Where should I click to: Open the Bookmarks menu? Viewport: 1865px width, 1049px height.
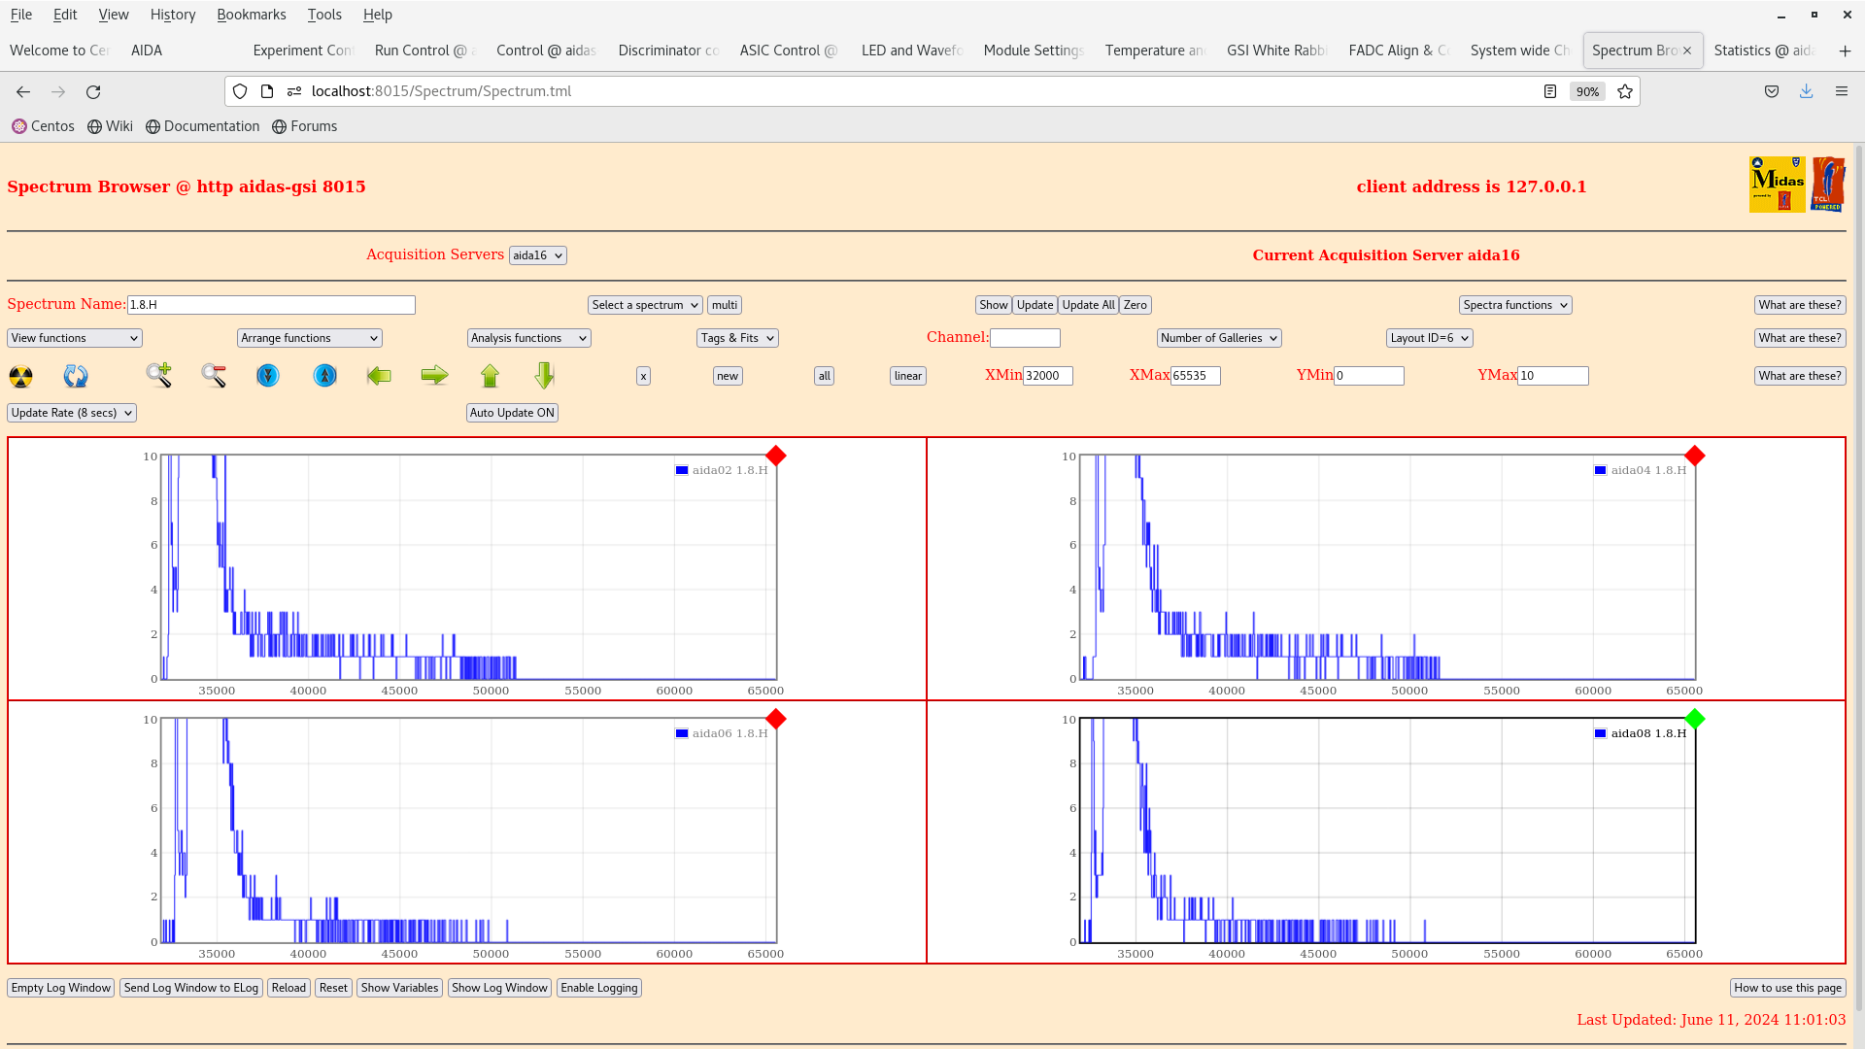pyautogui.click(x=251, y=15)
